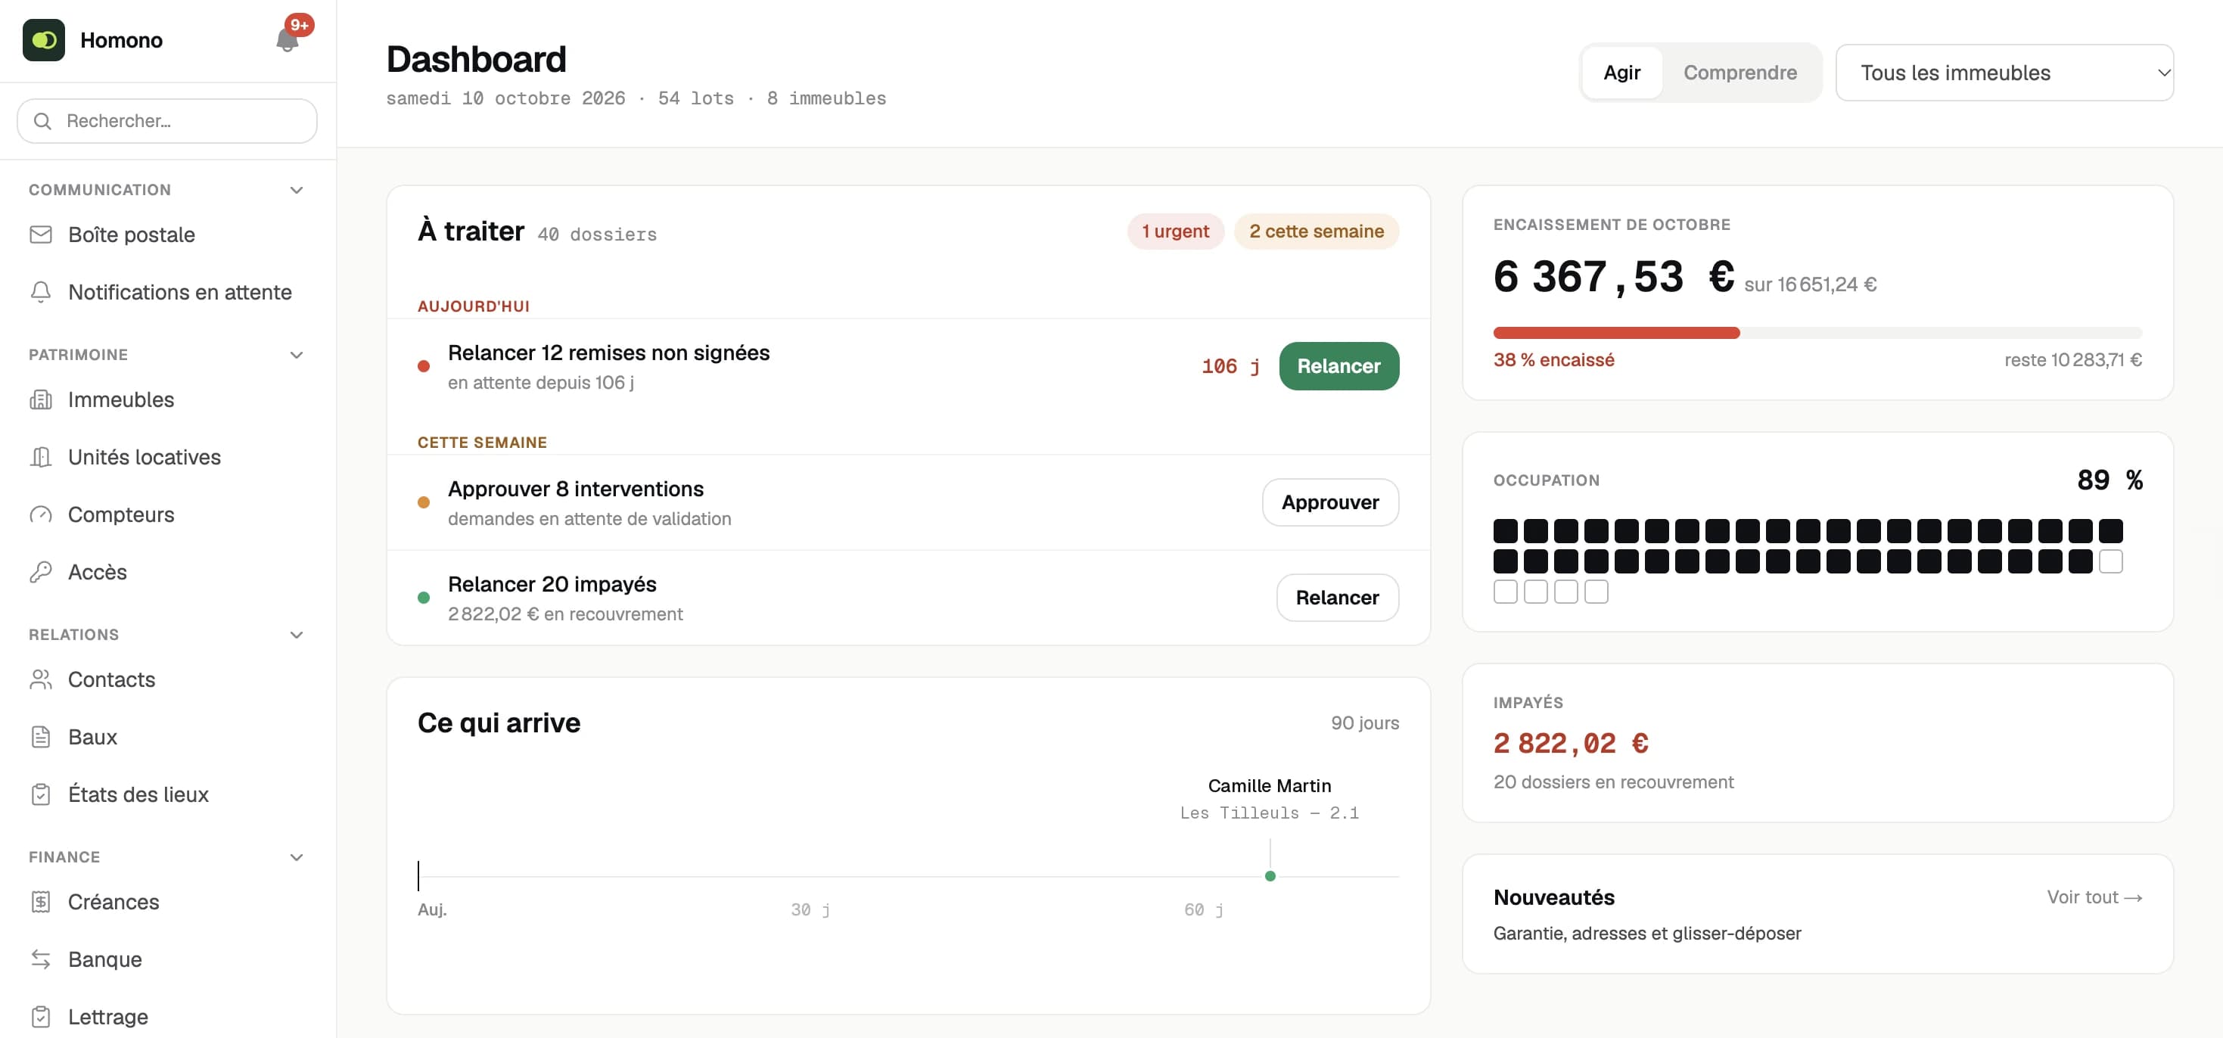
Task: Open the Tous les immeubles dropdown
Action: (x=2004, y=73)
